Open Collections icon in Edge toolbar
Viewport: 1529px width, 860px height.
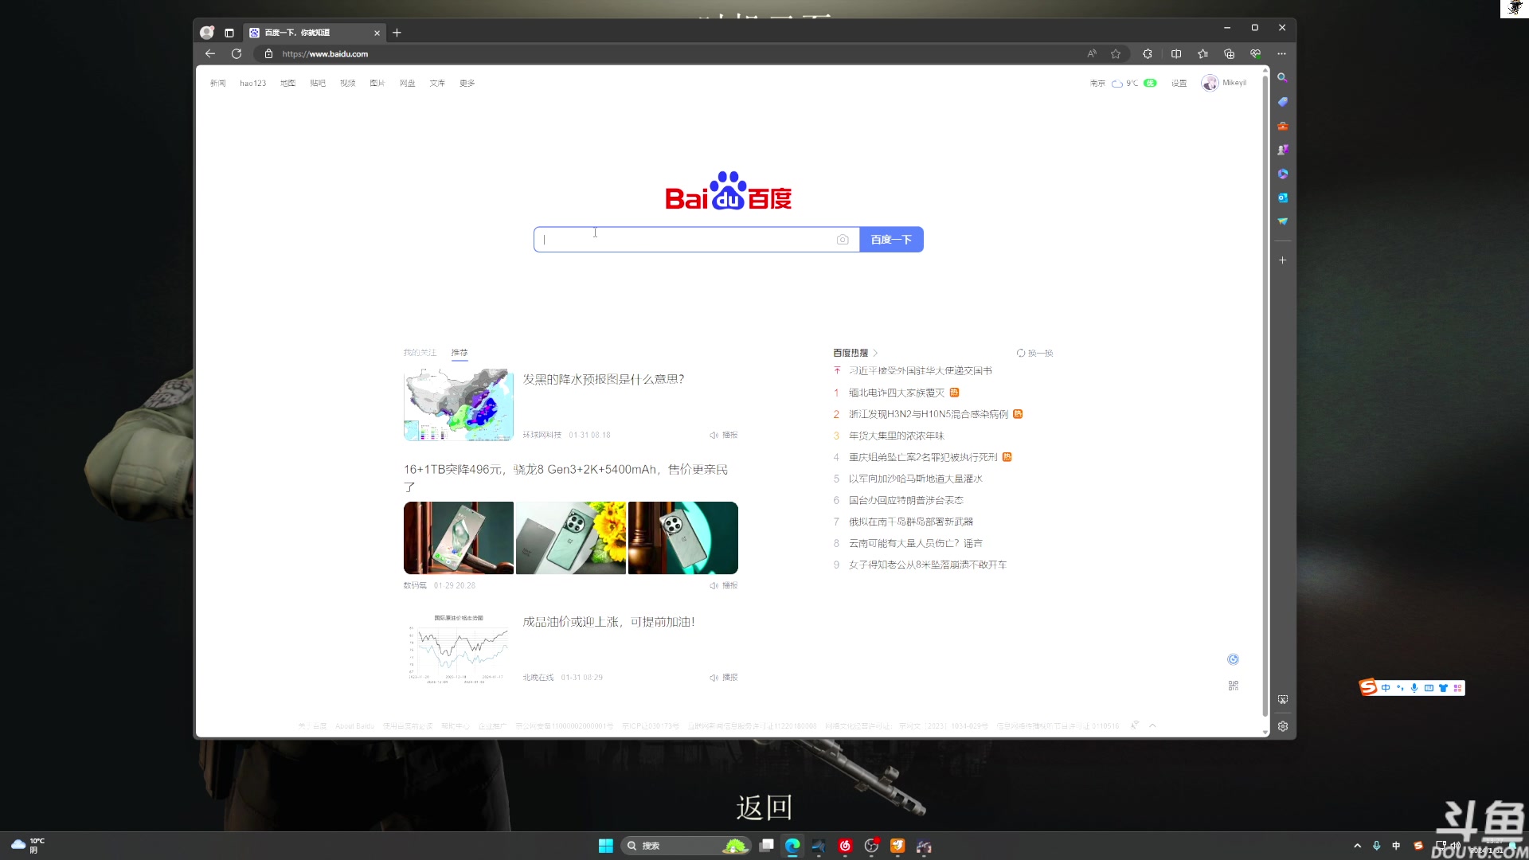click(x=1202, y=53)
